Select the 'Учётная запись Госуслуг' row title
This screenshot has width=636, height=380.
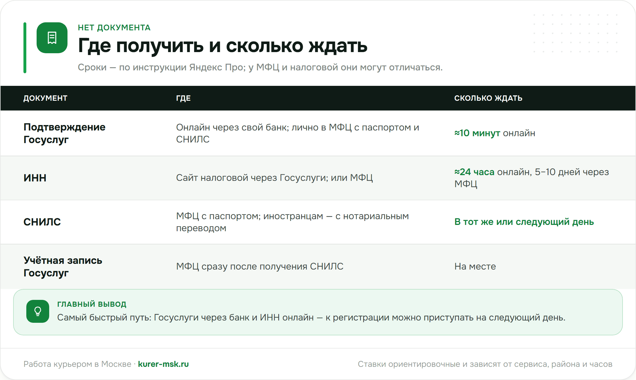pyautogui.click(x=63, y=266)
